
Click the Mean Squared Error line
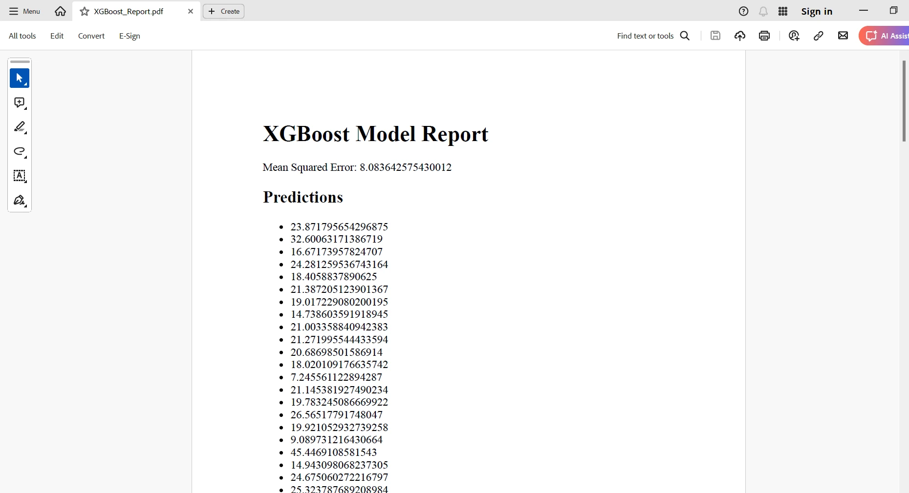tap(357, 167)
